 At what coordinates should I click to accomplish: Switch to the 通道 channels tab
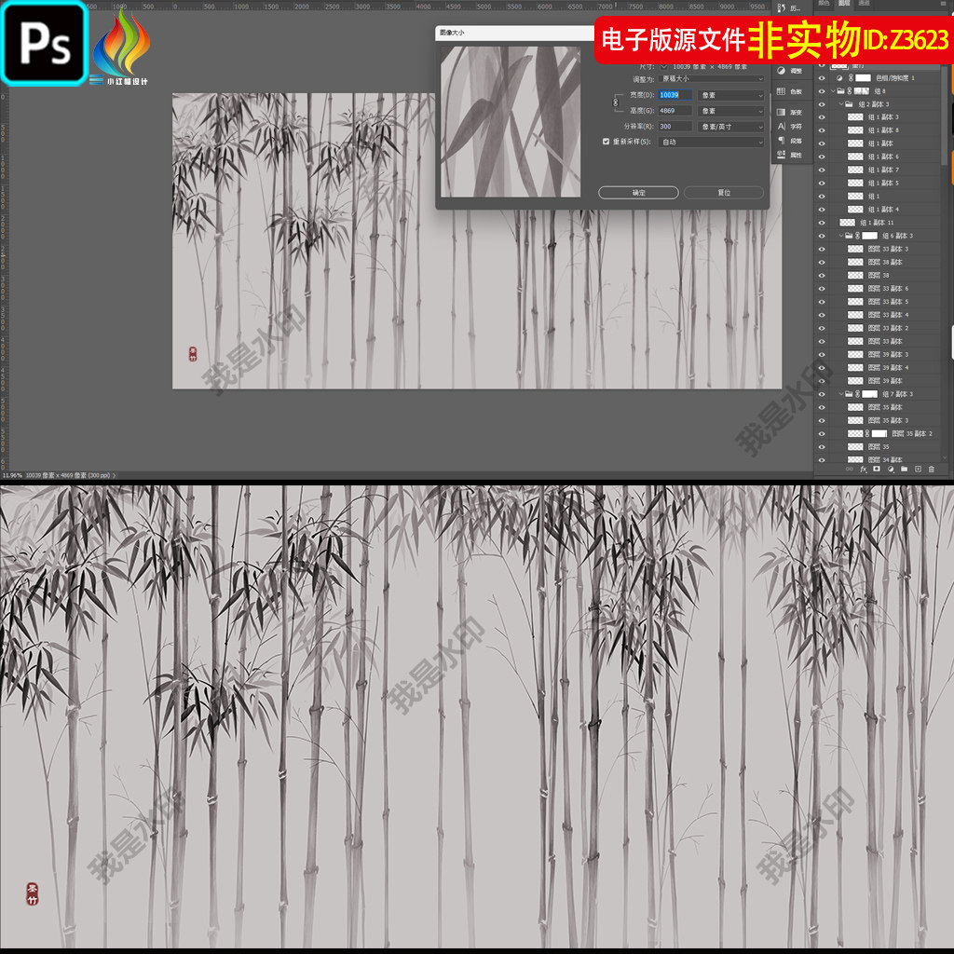click(864, 3)
